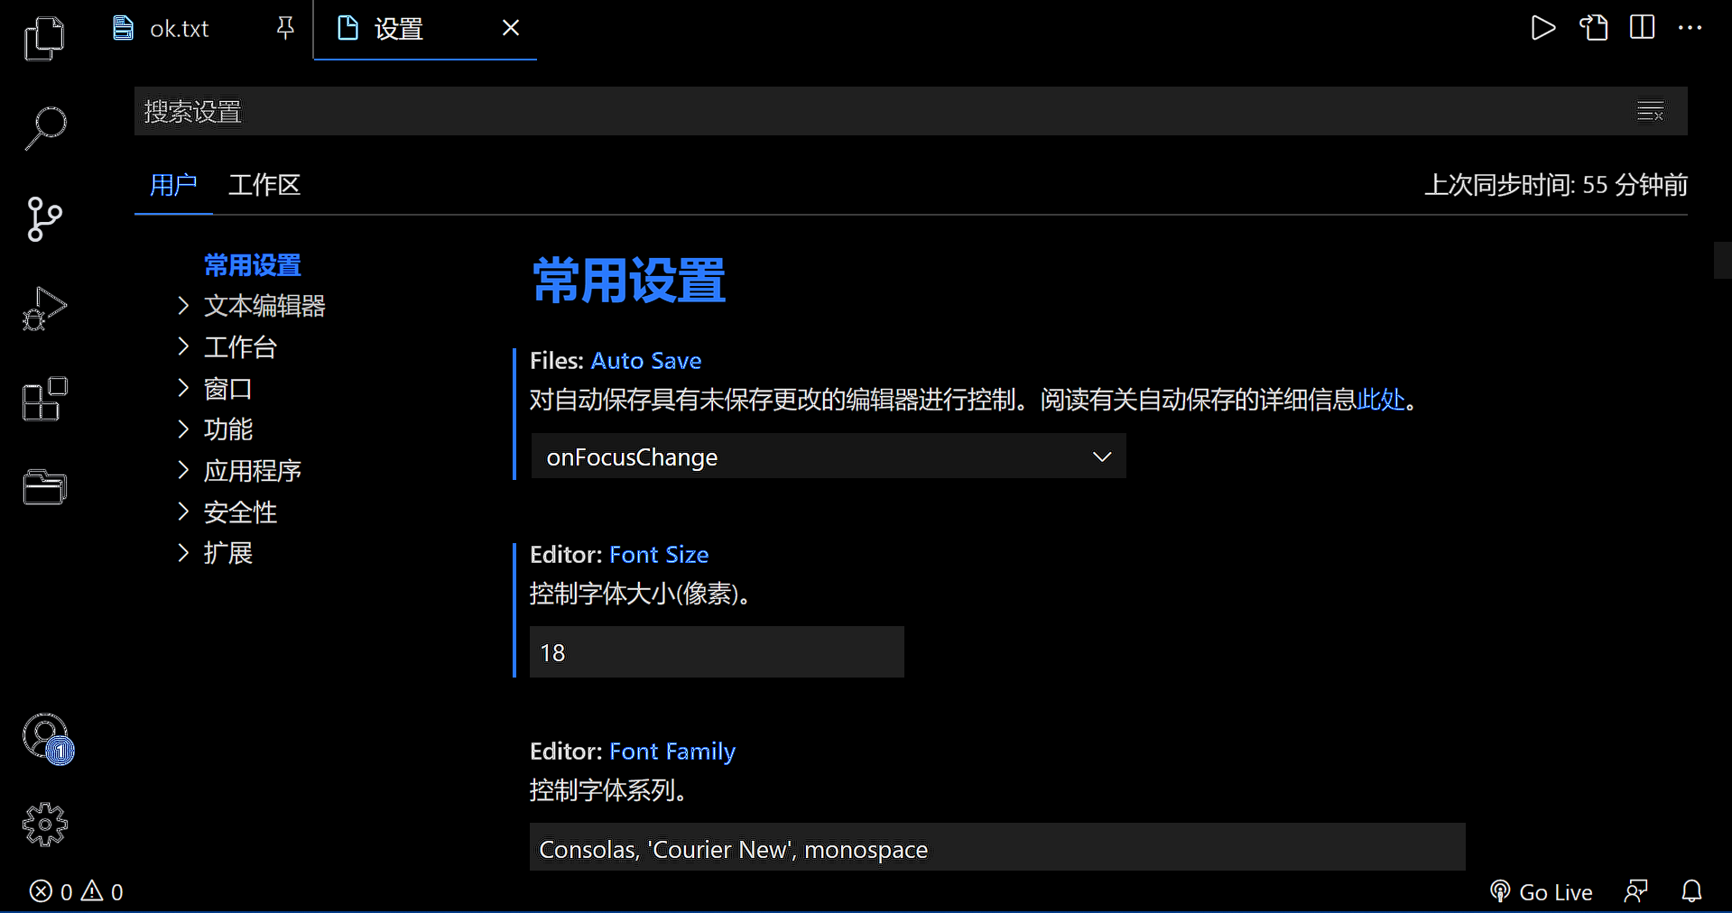Show errors and warnings in status bar
1732x913 pixels.
point(77,892)
